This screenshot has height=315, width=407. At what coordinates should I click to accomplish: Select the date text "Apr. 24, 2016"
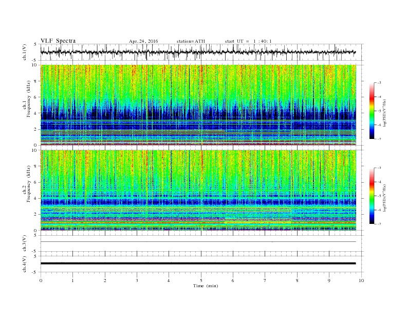click(143, 41)
